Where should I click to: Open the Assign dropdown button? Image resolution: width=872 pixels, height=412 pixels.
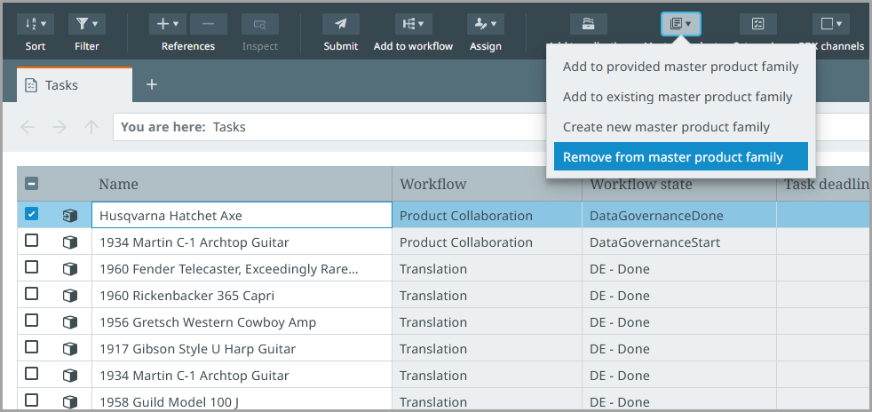[x=486, y=25]
